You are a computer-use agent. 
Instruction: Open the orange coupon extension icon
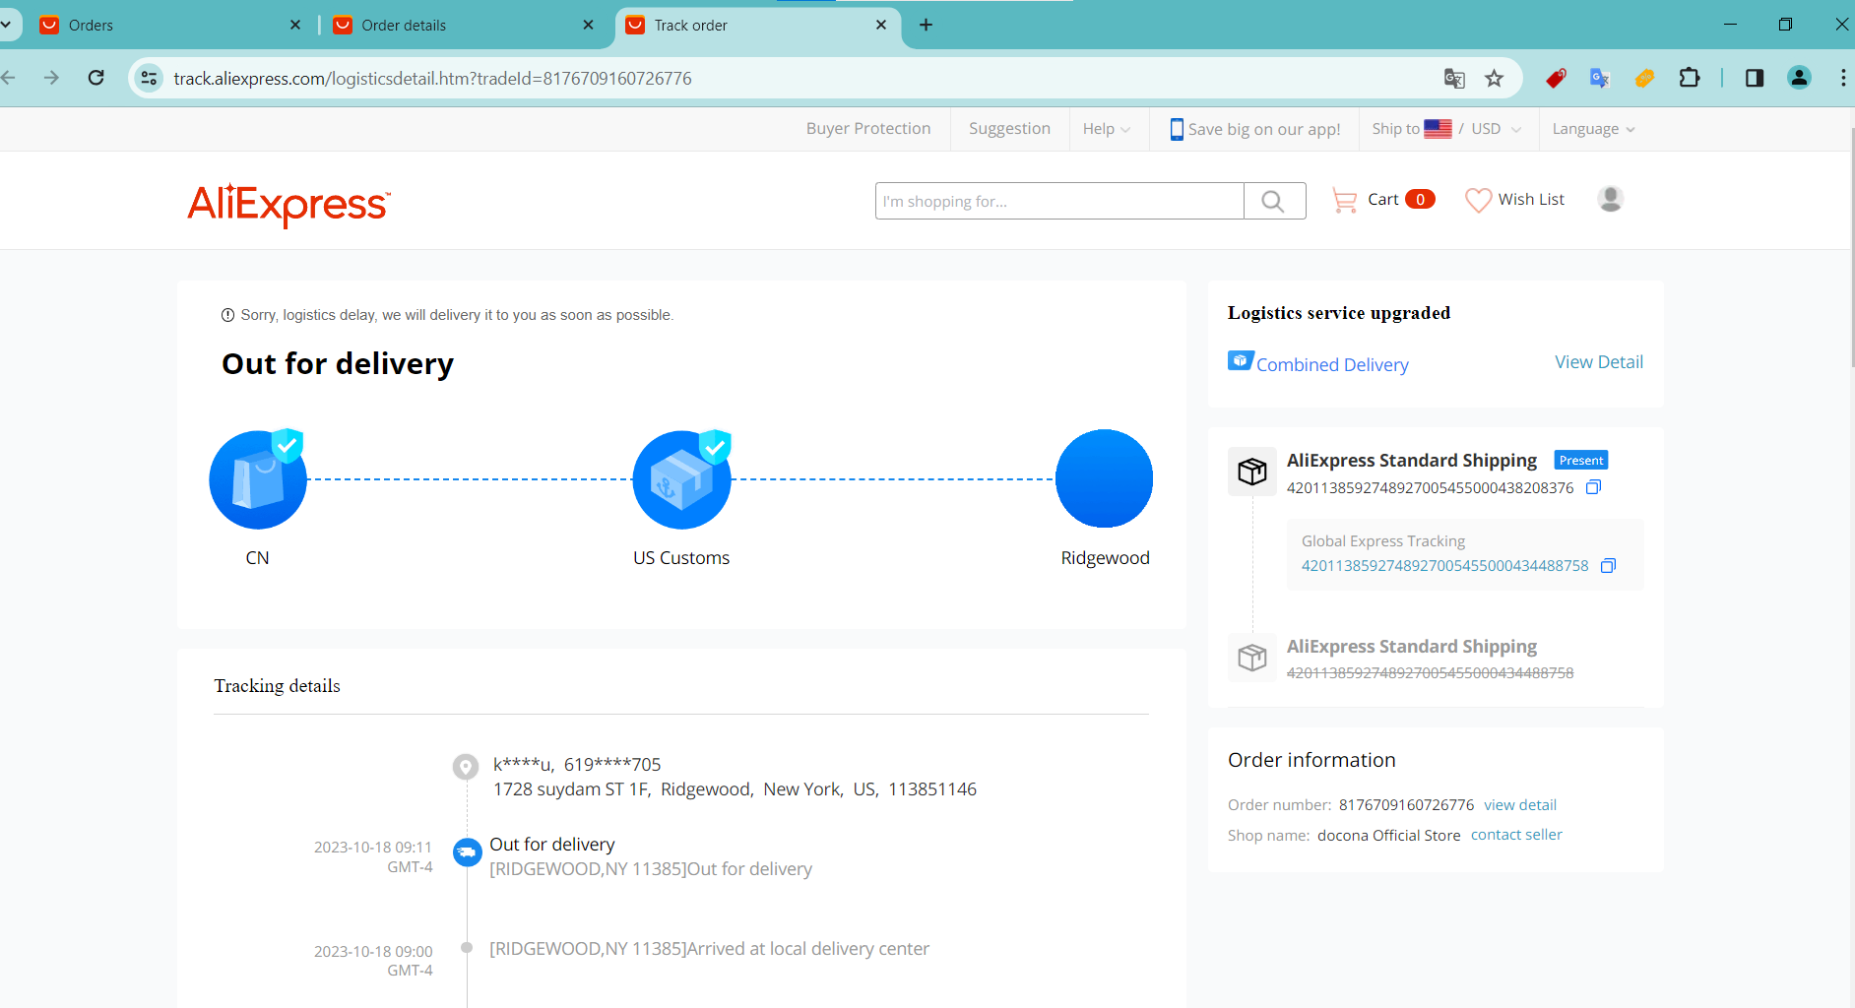coord(1644,78)
